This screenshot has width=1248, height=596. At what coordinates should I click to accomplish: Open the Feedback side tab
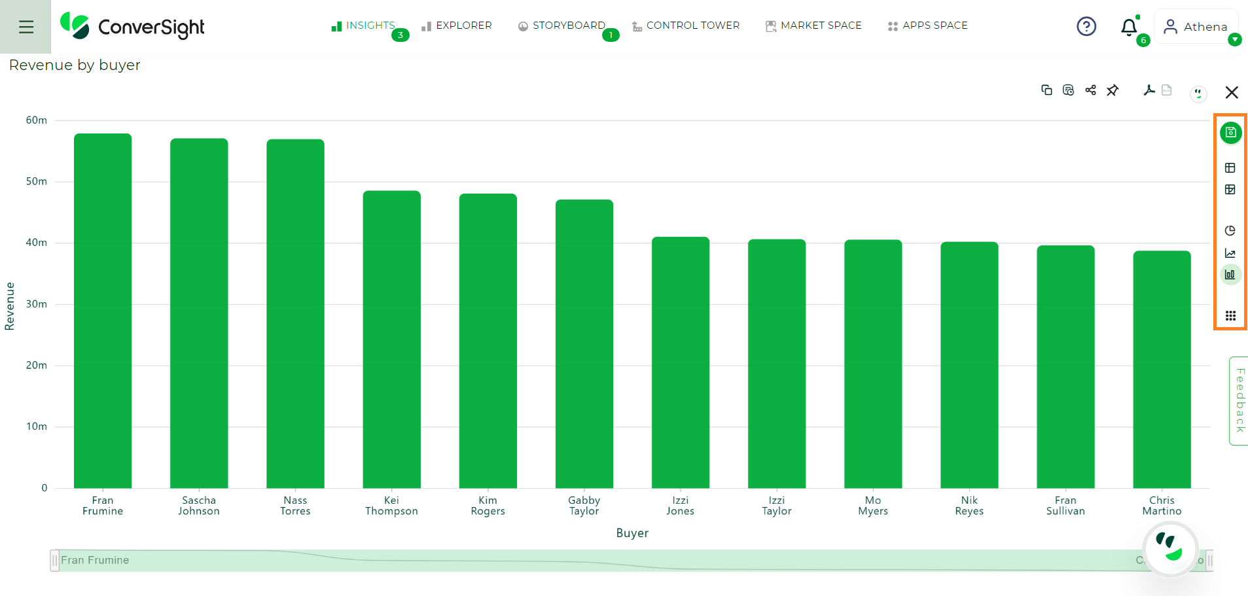1239,401
